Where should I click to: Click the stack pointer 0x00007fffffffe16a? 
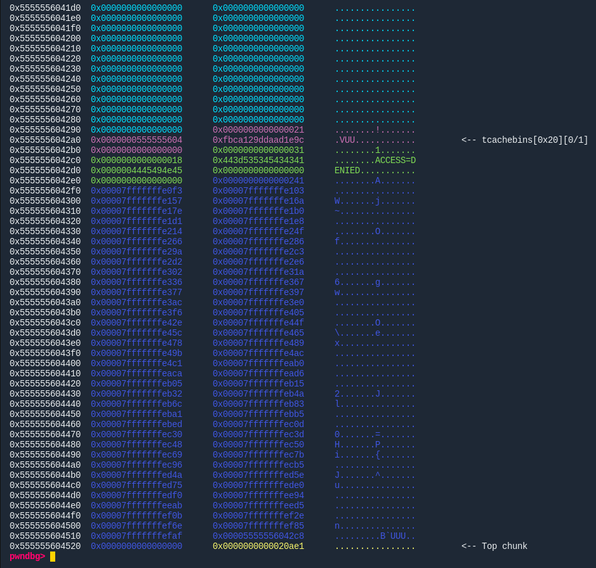(258, 201)
